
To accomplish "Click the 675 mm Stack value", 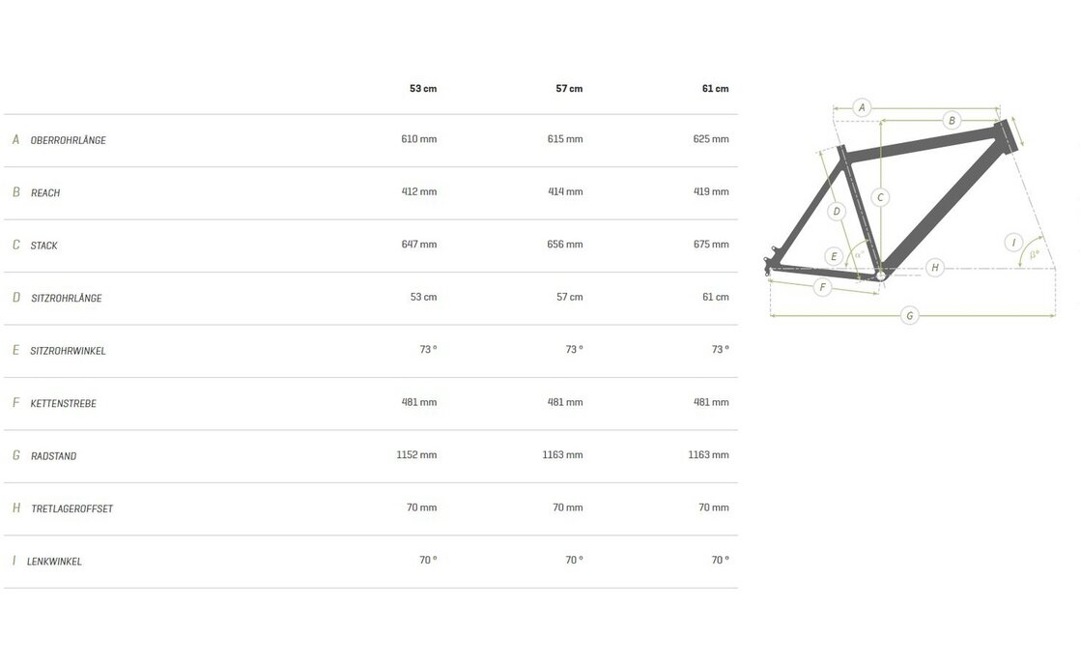I will coord(711,245).
